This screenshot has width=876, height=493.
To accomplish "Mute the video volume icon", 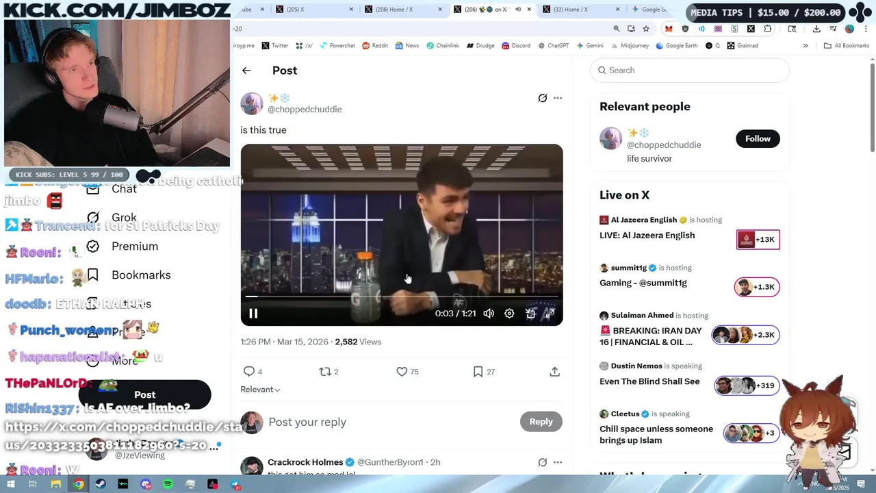I will coord(489,314).
